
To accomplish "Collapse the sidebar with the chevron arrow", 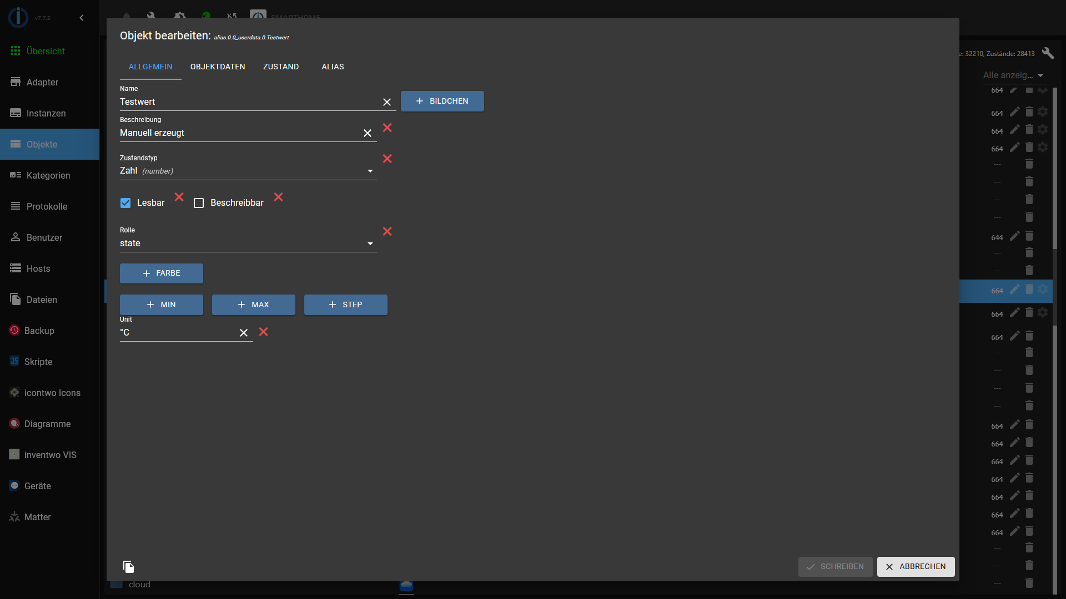I will 82,18.
